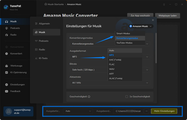Select Auto in the format list
This screenshot has width=187, height=120.
(125, 50)
